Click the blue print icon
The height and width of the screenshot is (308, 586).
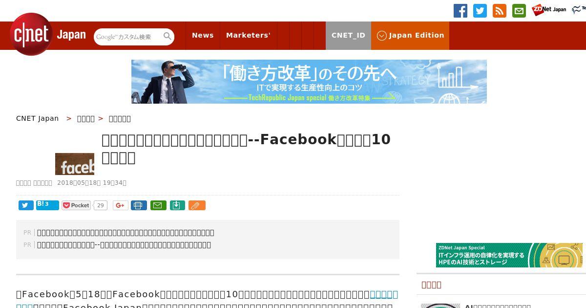(139, 205)
